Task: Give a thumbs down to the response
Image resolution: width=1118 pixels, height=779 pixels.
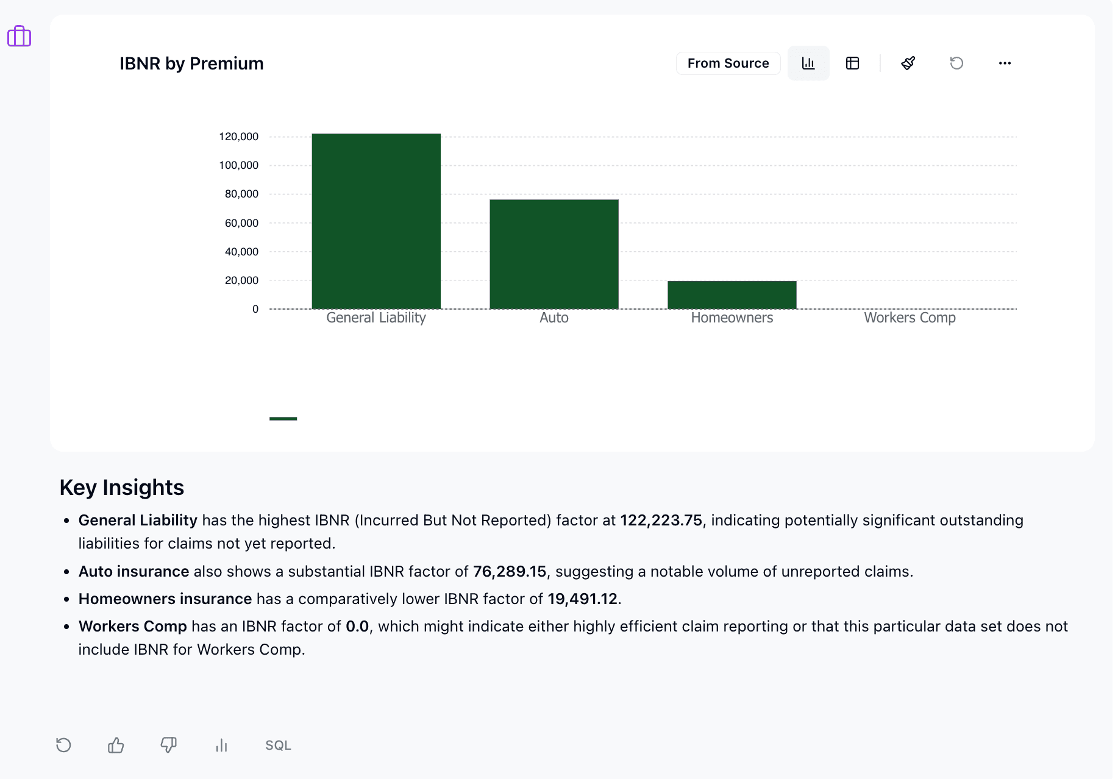Action: coord(168,745)
